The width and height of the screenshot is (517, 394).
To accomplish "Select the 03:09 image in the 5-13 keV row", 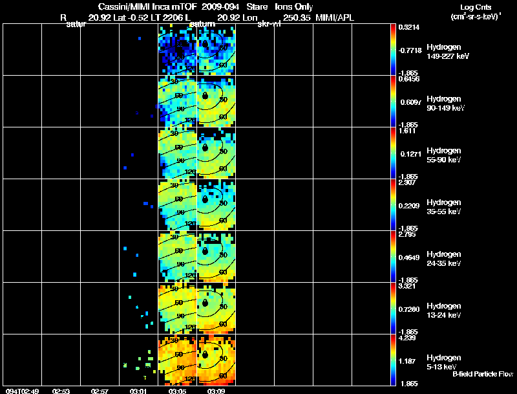I will click(x=216, y=360).
